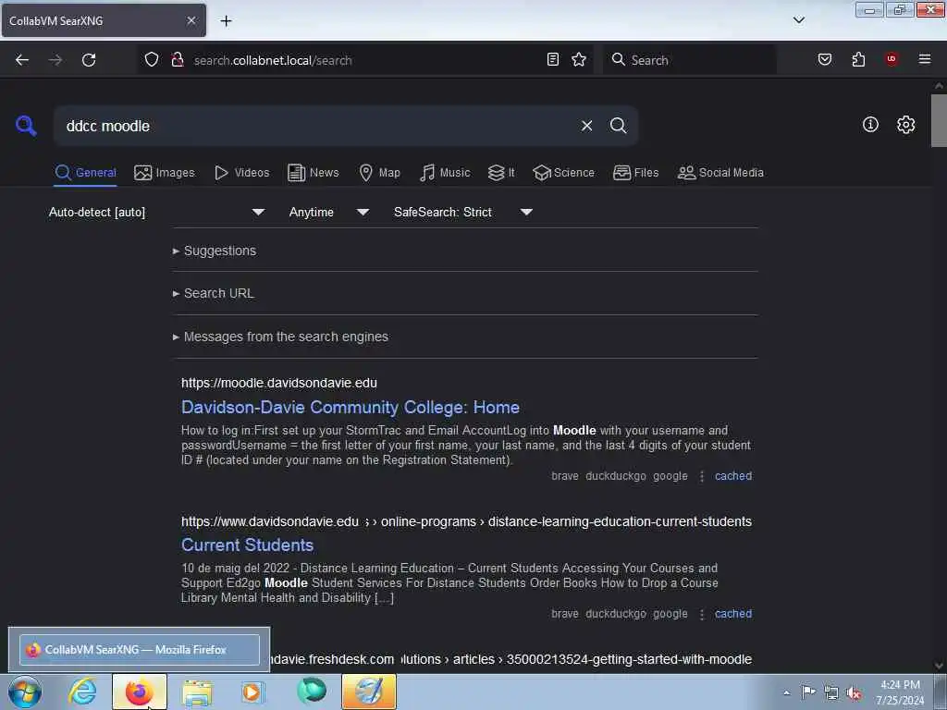The image size is (947, 710).
Task: Open SearXNG preferences gear
Action: pyautogui.click(x=905, y=125)
